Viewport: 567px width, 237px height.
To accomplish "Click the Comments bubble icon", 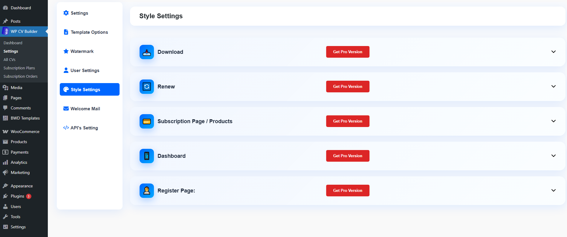I will 5,108.
